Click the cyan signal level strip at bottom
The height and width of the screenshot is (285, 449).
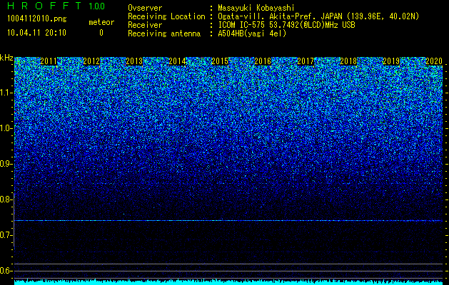228,282
